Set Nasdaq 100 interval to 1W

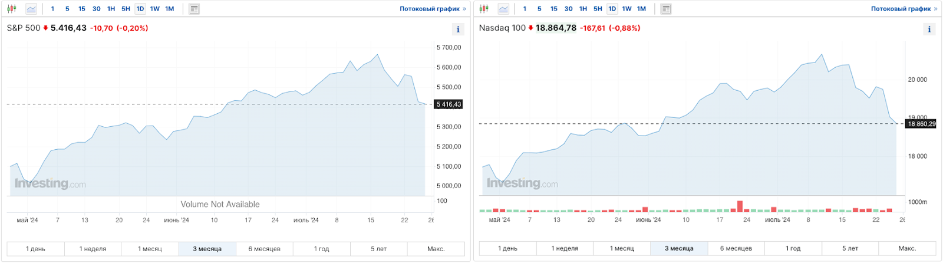(627, 9)
